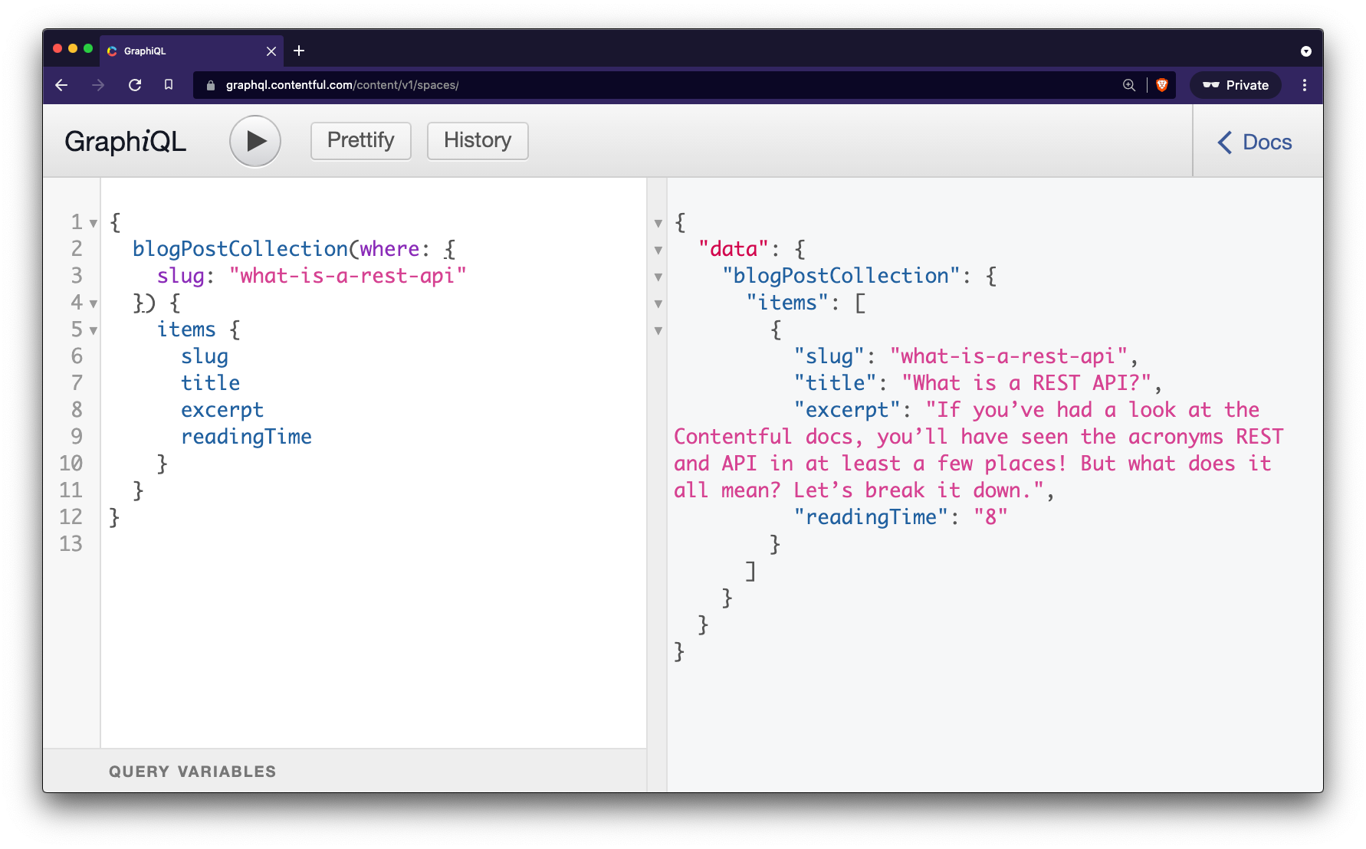Open a new browser tab
The image size is (1366, 849).
(299, 51)
